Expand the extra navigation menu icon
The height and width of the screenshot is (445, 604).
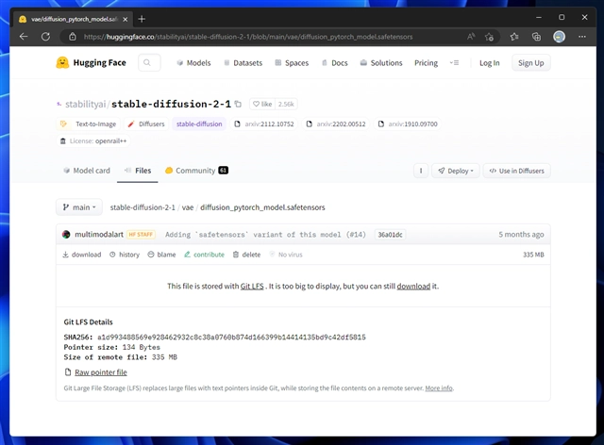tap(454, 63)
